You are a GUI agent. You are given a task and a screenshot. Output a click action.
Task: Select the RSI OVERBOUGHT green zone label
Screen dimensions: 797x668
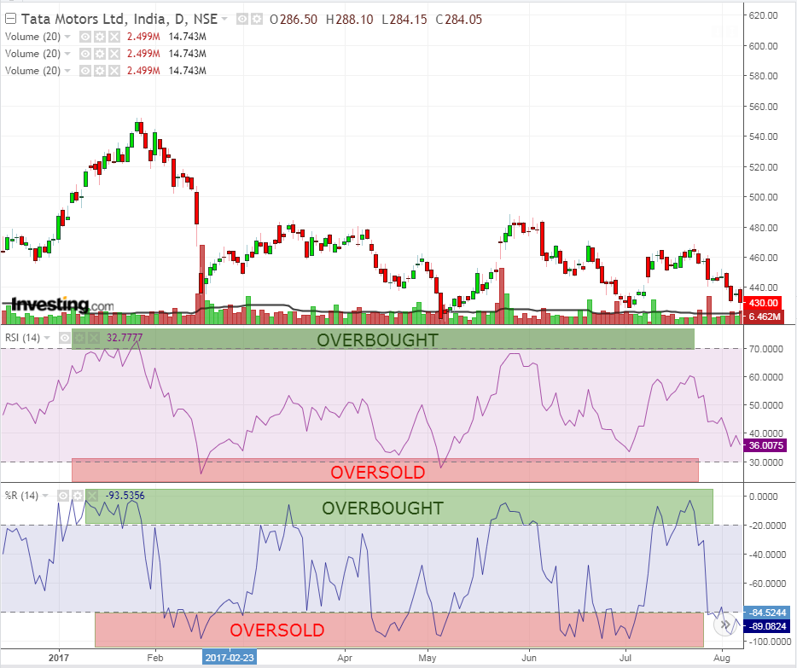[377, 340]
